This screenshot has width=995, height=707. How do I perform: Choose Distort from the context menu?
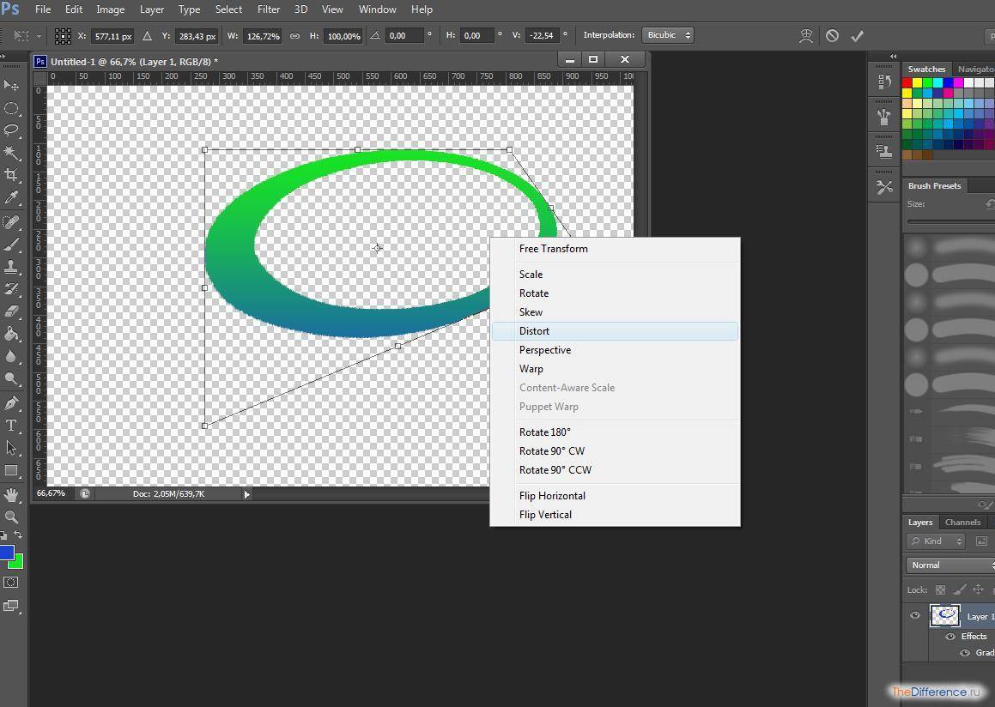(x=534, y=331)
